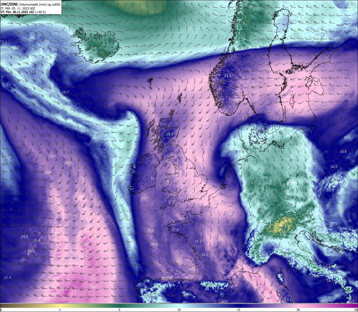
Task: Click the colour scale label 15
Action: (x=239, y=310)
